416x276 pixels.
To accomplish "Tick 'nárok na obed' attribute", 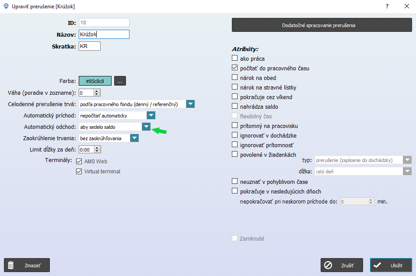I will coord(234,77).
